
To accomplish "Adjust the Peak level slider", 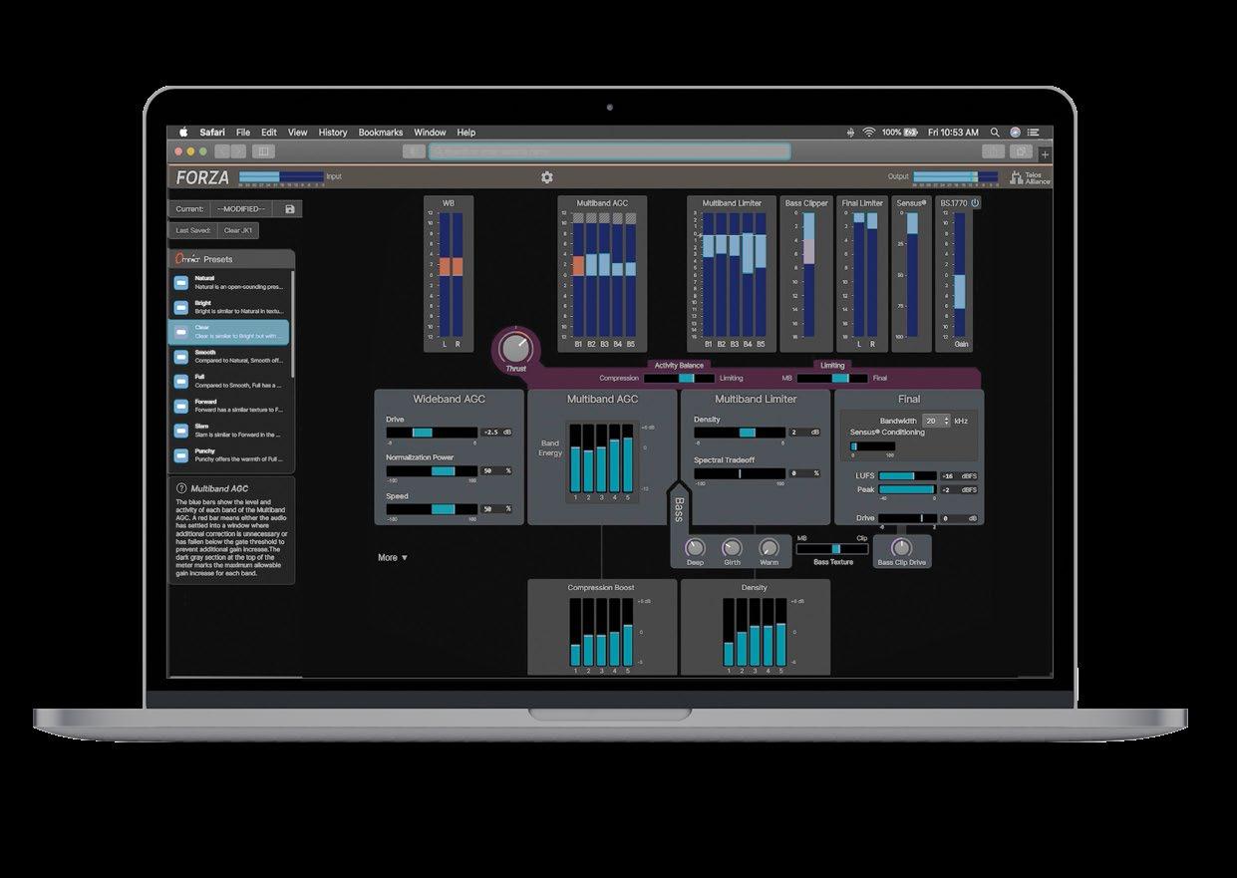I will [x=907, y=490].
